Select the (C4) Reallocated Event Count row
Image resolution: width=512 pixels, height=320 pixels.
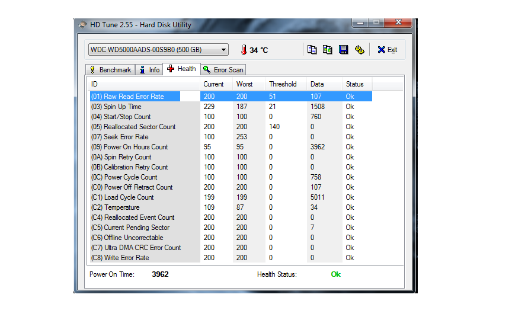click(x=231, y=217)
